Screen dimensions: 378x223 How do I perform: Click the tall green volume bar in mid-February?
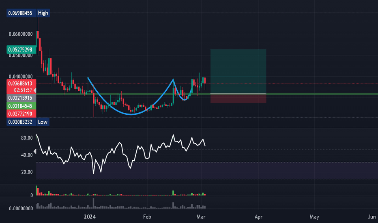point(173,193)
